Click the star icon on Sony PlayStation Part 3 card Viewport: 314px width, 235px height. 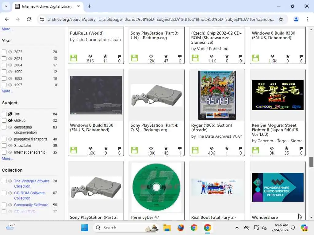click(x=166, y=56)
